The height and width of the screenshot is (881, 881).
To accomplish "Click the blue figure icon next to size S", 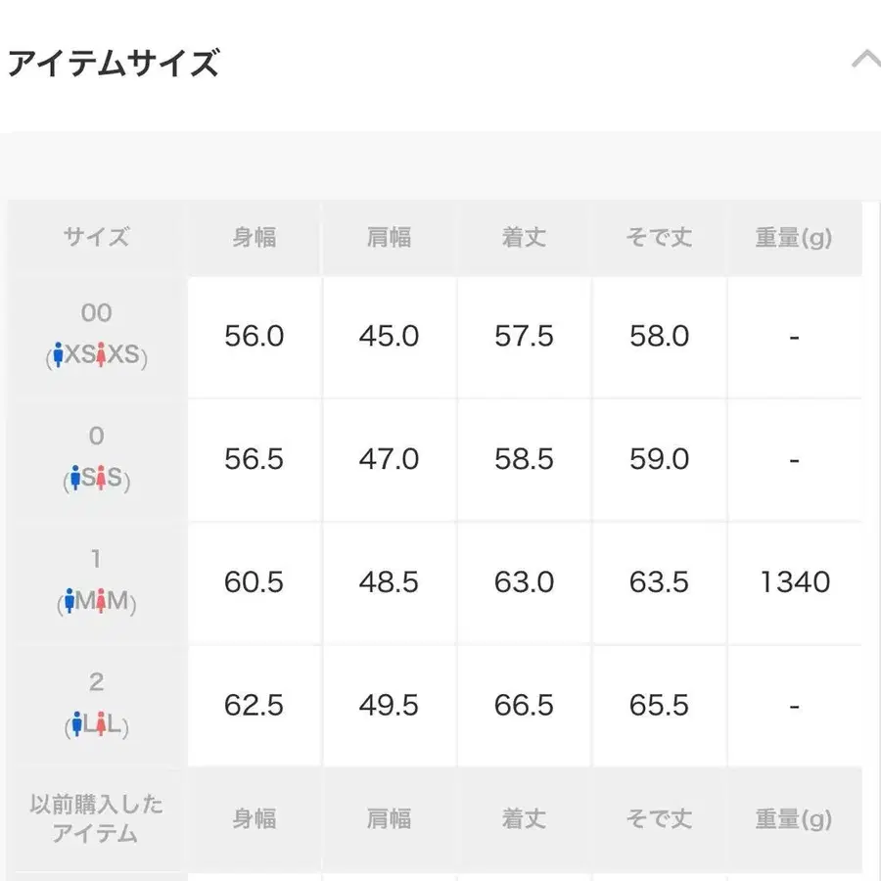I will click(x=75, y=478).
